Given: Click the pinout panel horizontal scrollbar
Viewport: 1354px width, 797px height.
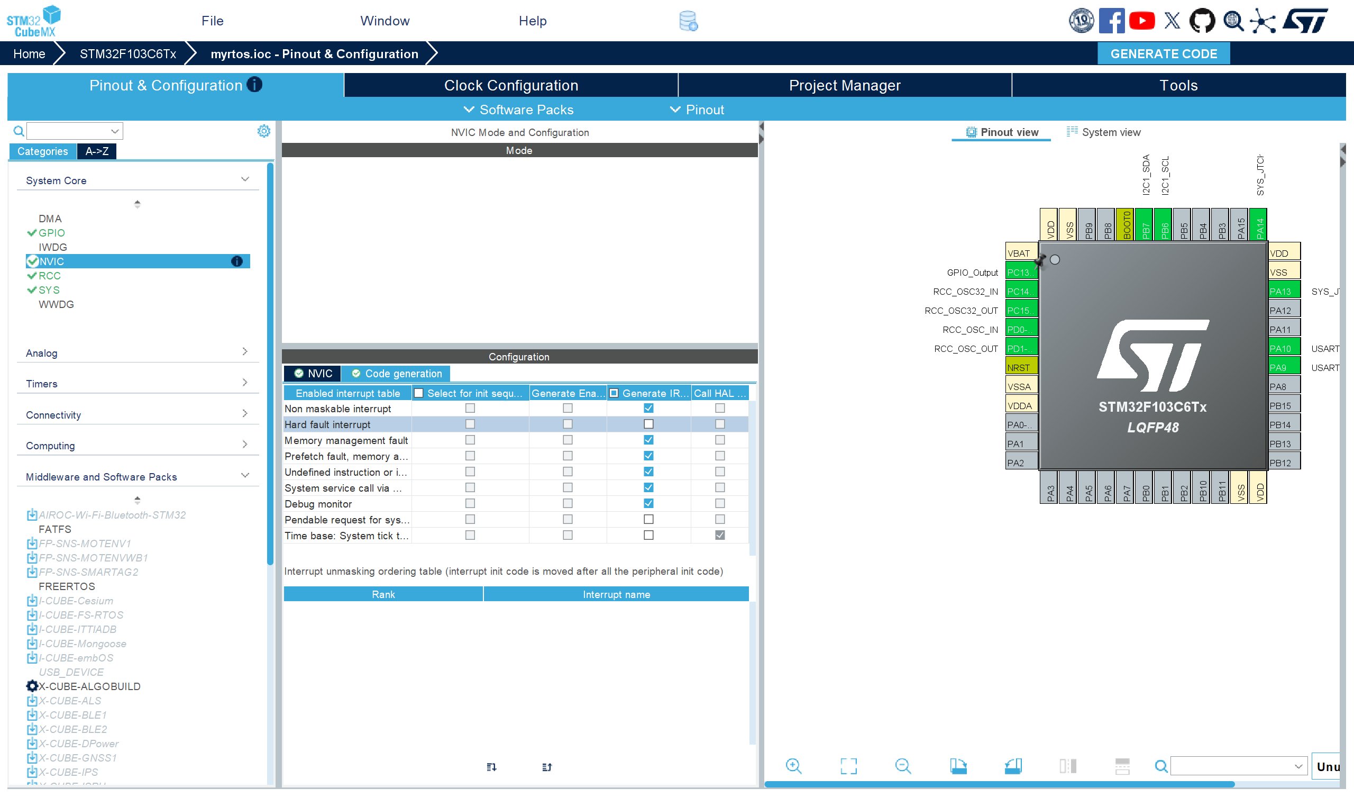Looking at the screenshot, I should [x=1000, y=785].
